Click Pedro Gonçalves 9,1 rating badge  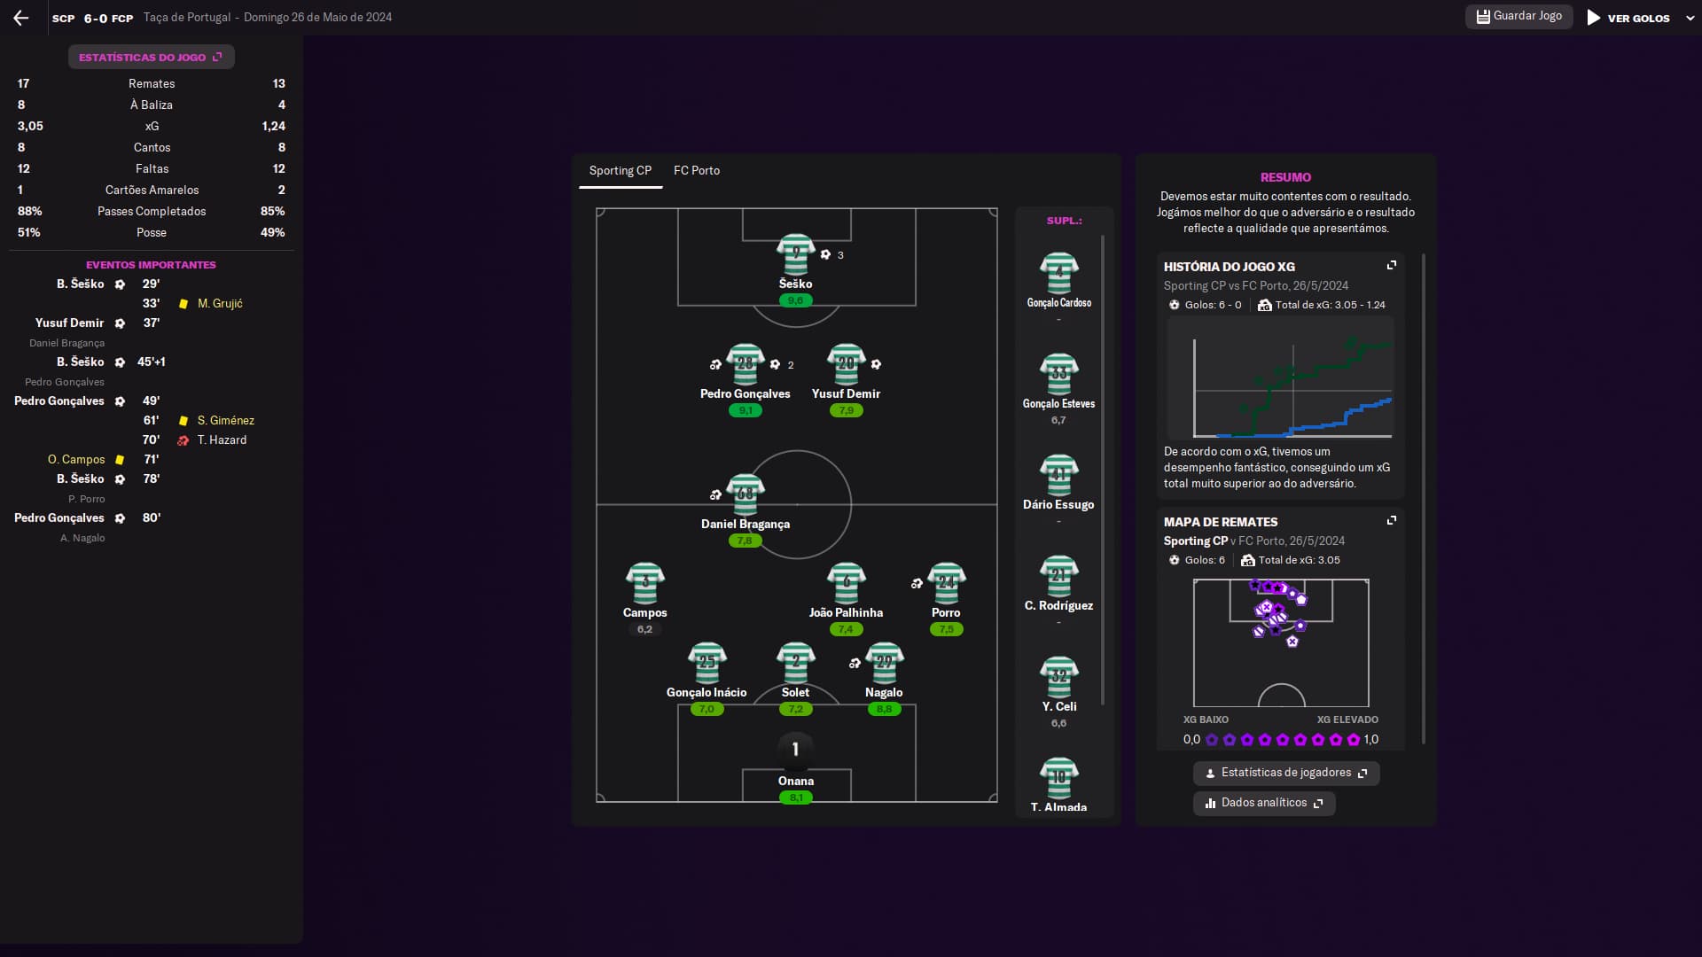coord(745,410)
